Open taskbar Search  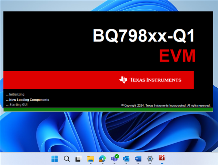[67, 158]
